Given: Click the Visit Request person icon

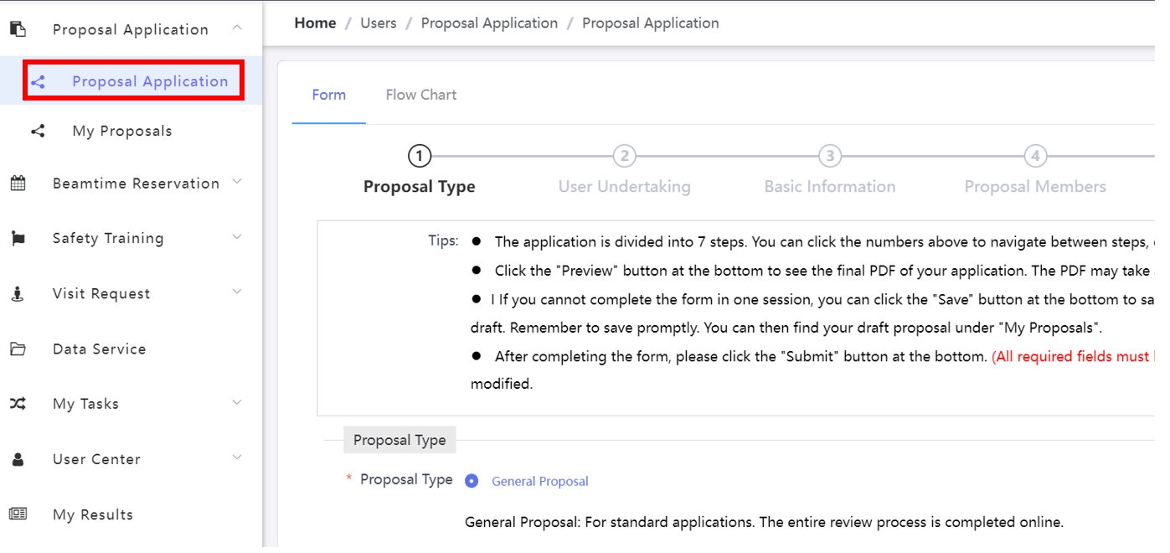Looking at the screenshot, I should point(18,294).
